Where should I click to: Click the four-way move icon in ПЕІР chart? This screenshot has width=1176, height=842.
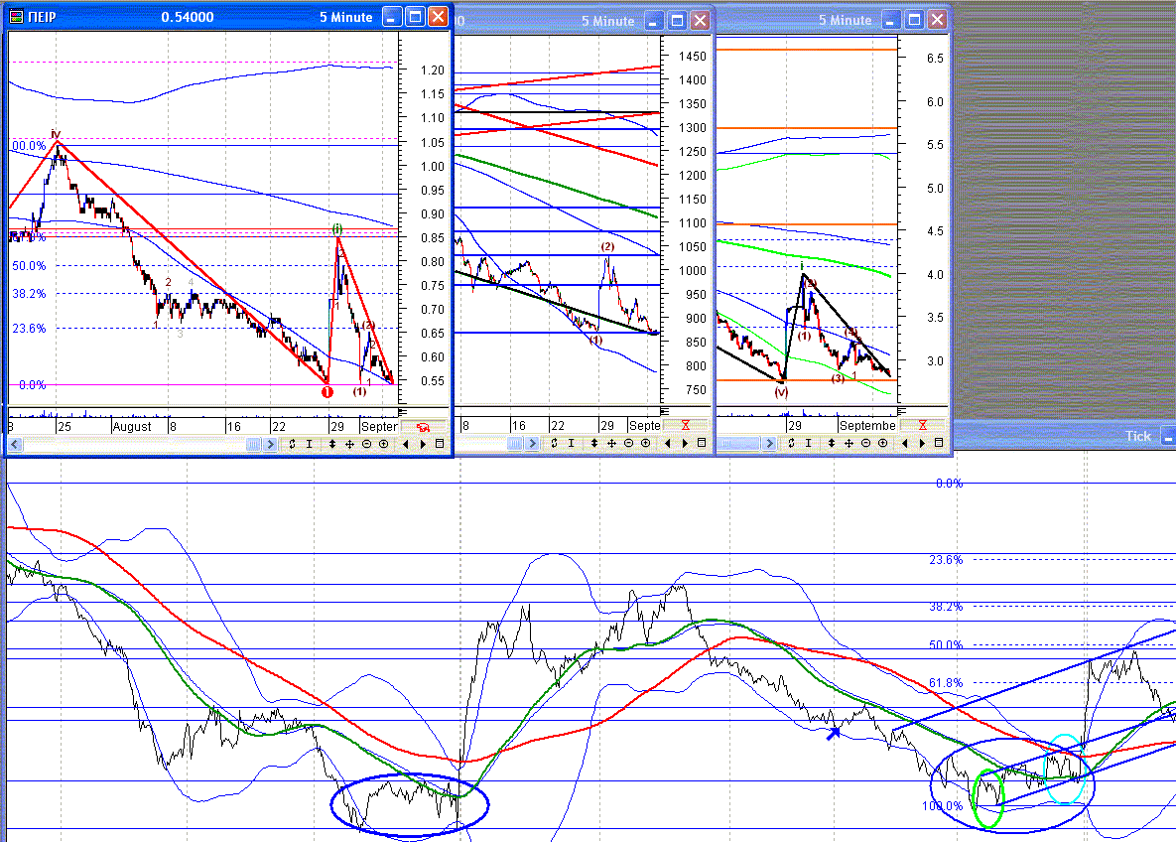[349, 444]
